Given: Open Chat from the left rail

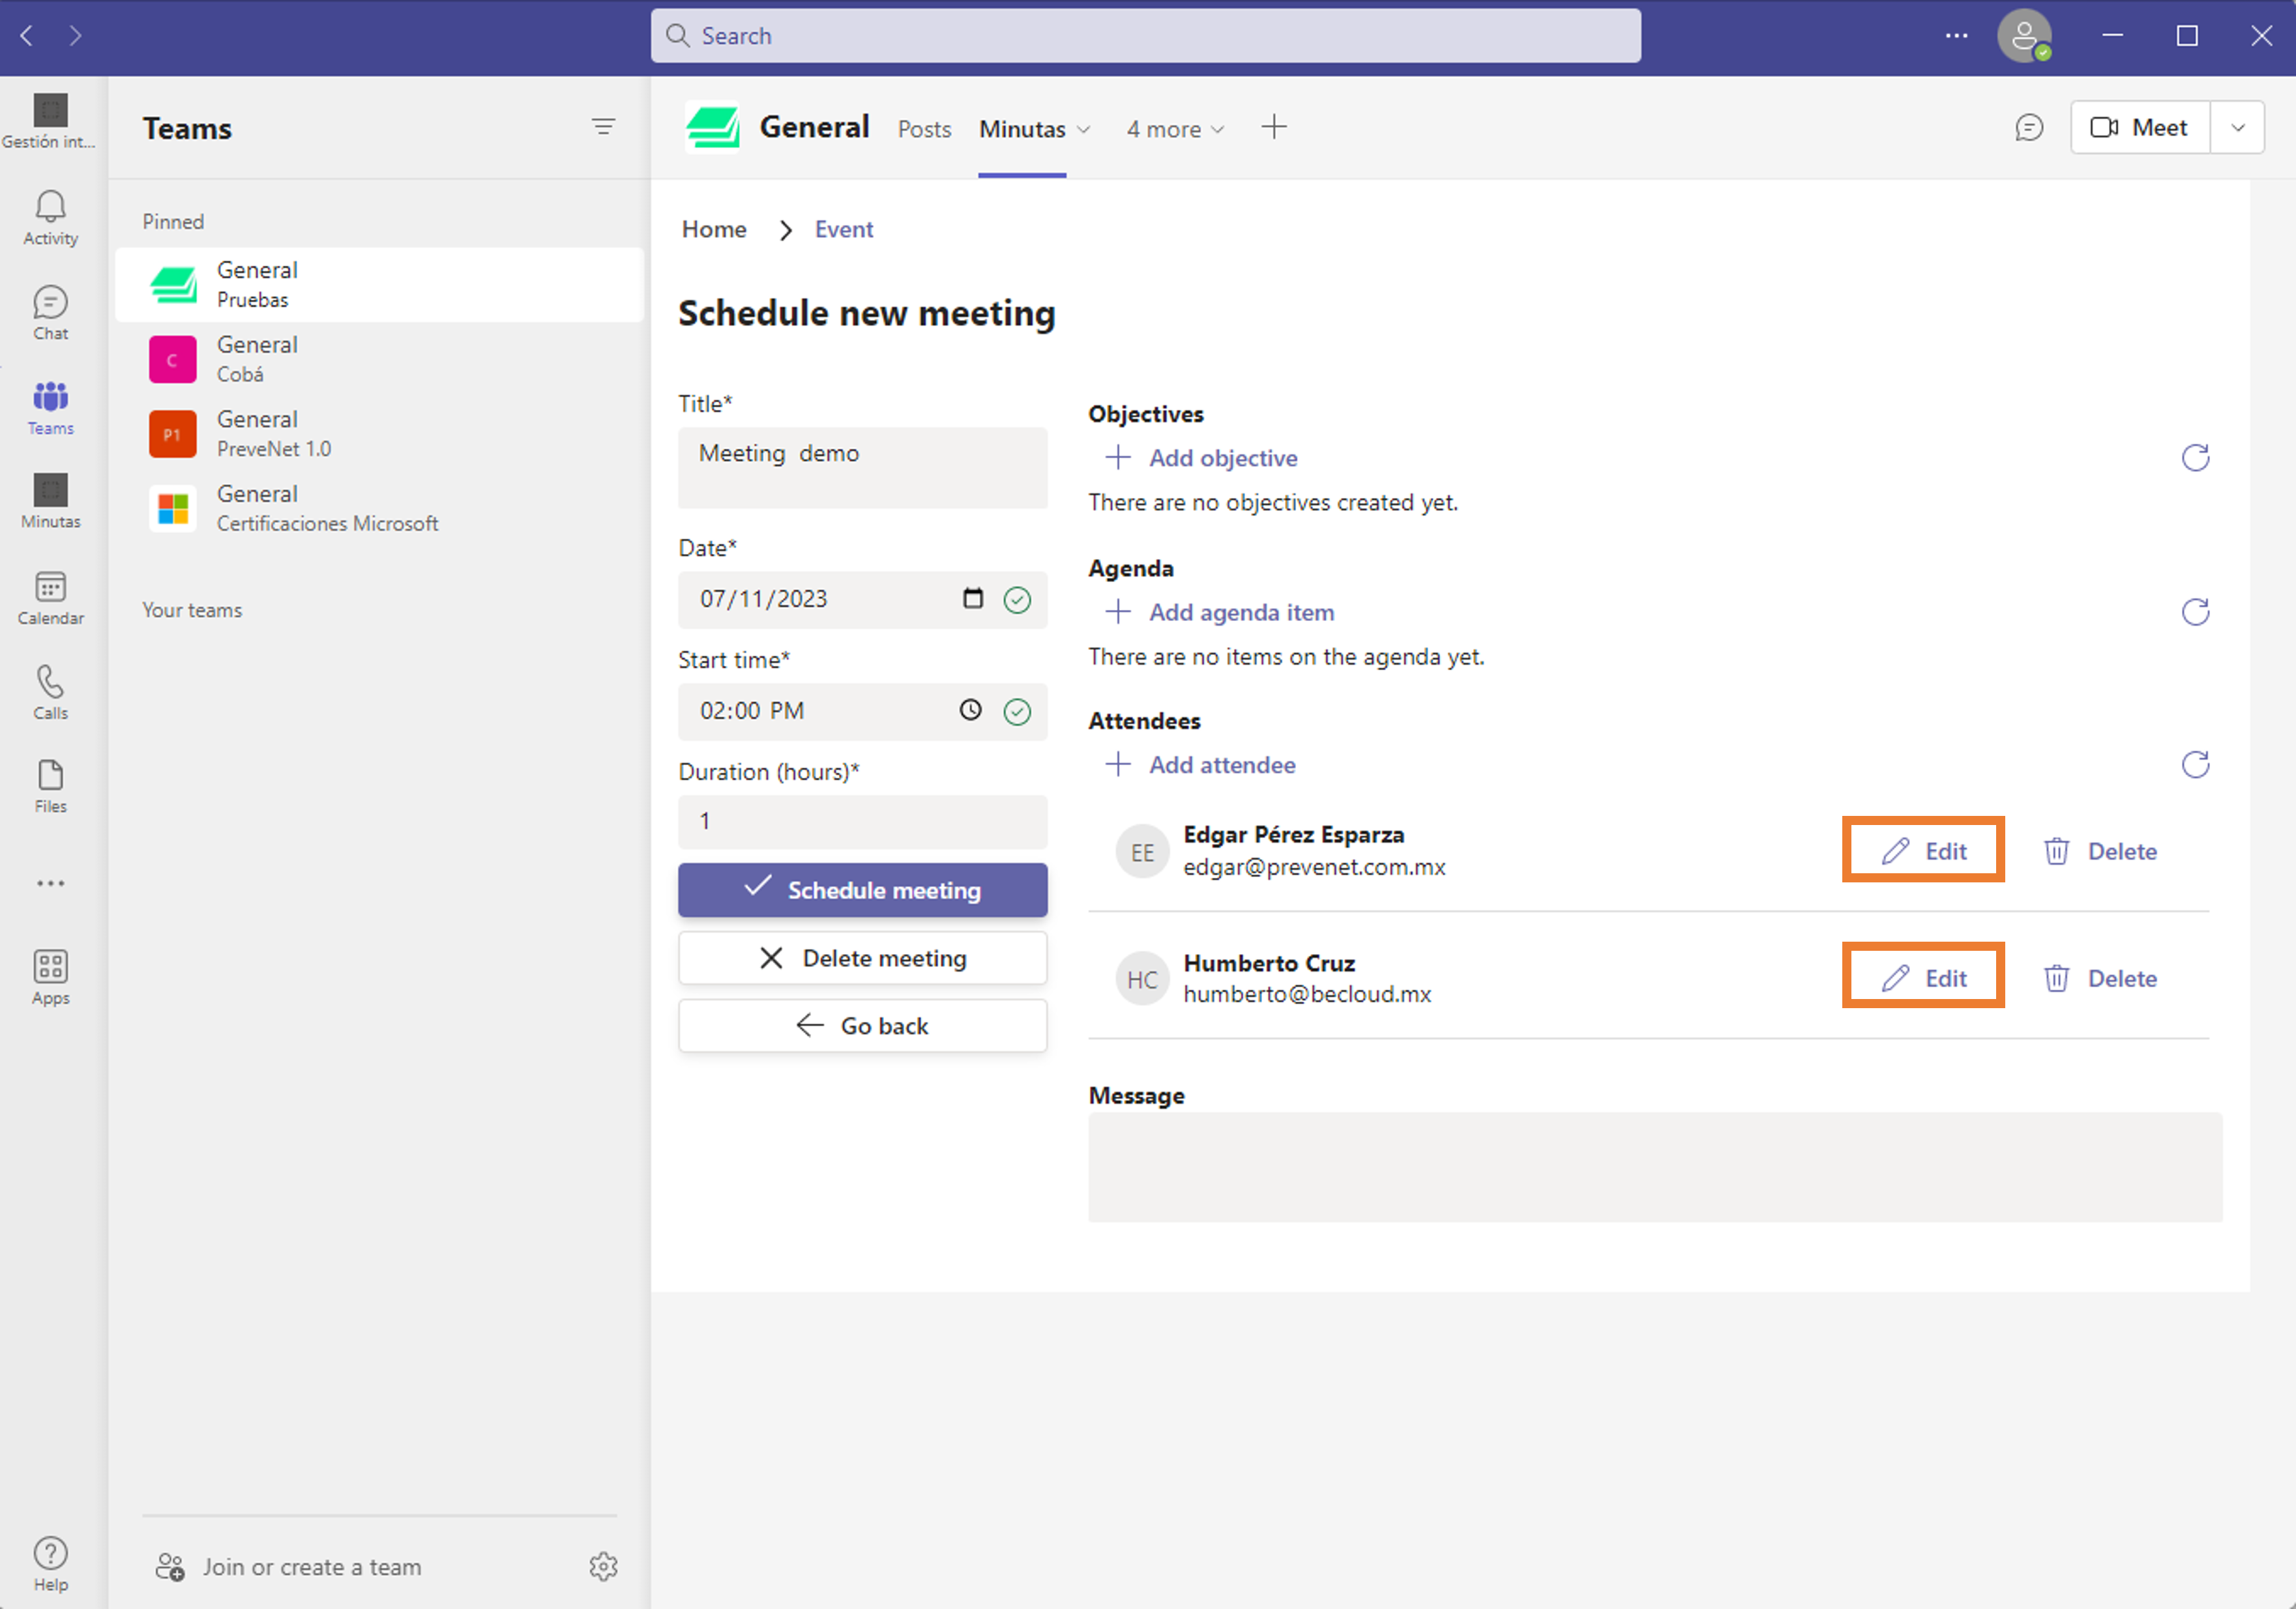Looking at the screenshot, I should 50,313.
